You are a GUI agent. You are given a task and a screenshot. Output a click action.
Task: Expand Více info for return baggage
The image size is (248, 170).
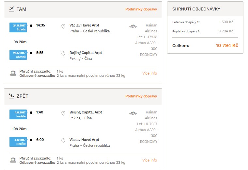point(150,160)
